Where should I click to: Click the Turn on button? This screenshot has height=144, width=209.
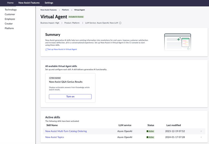tap(70, 97)
